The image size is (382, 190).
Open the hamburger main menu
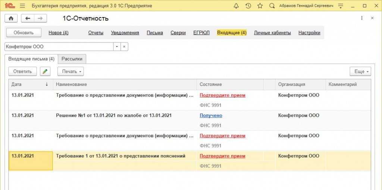point(22,6)
